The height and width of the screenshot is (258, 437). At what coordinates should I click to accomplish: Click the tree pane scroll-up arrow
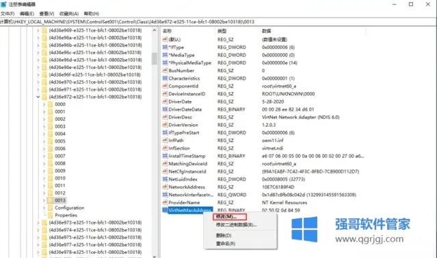tap(155, 30)
